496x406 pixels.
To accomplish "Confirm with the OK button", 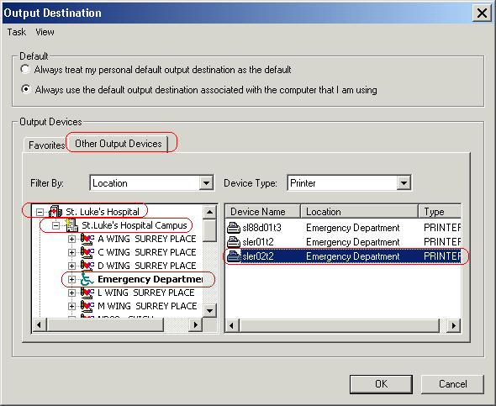I will click(x=381, y=384).
